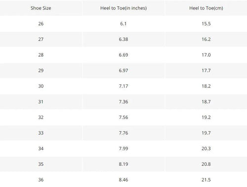Select the 15.5 cm value

click(x=206, y=24)
